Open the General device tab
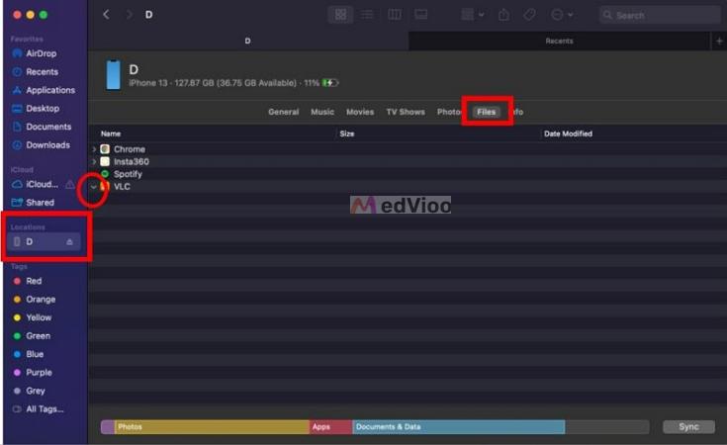727x445 pixels. click(283, 112)
